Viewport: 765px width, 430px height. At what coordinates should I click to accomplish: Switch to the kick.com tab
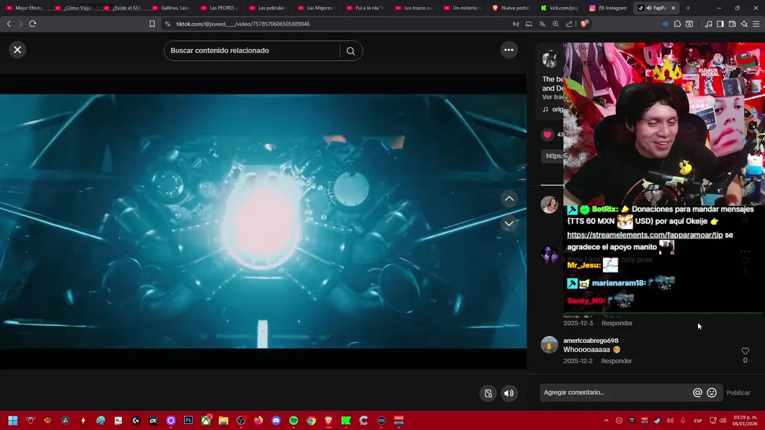tap(559, 8)
